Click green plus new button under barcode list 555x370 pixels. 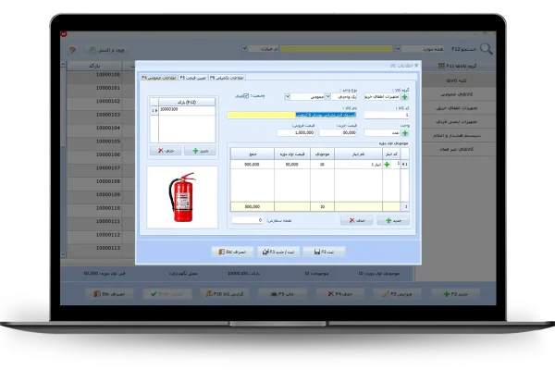pyautogui.click(x=200, y=151)
